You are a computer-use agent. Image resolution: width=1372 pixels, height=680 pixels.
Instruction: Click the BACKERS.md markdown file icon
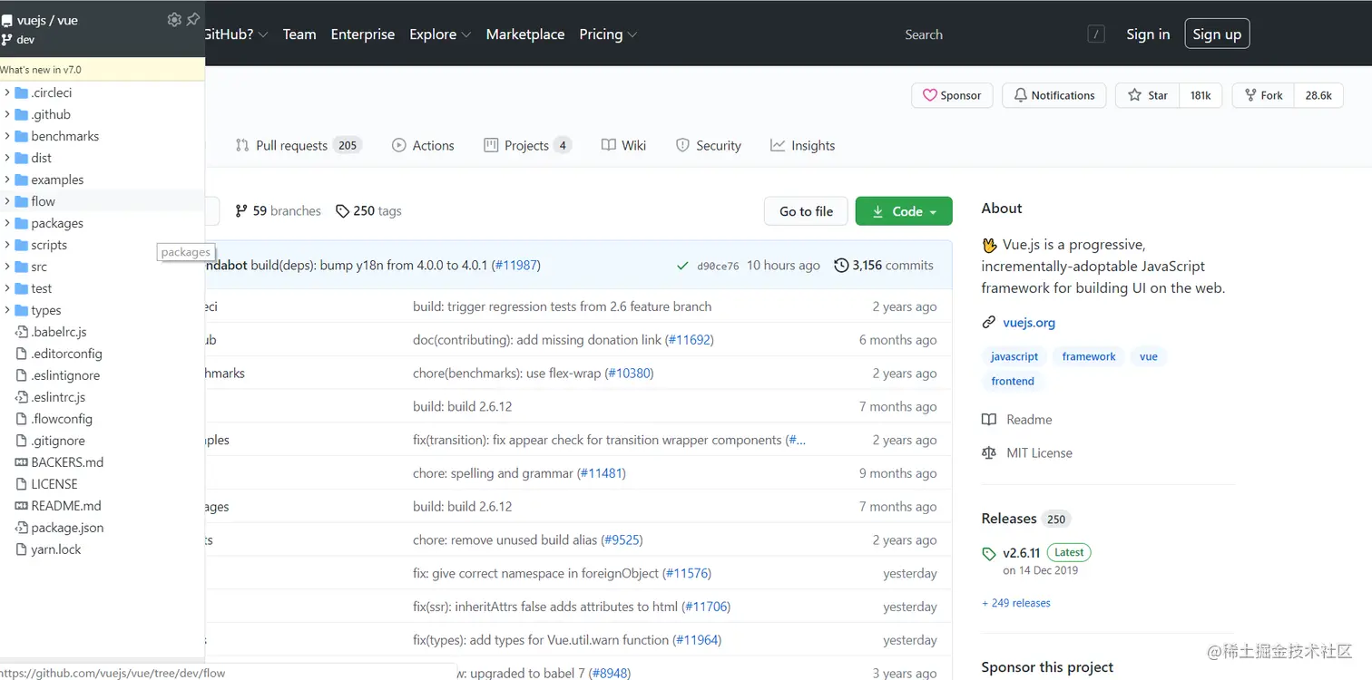[x=22, y=462]
